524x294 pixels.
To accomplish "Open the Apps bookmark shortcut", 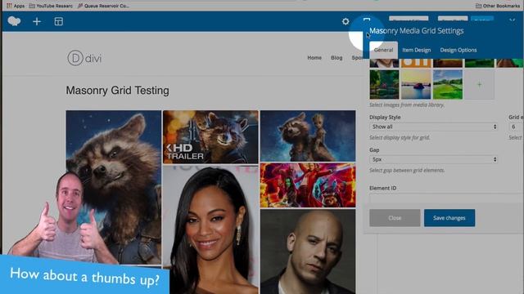I will tap(16, 6).
